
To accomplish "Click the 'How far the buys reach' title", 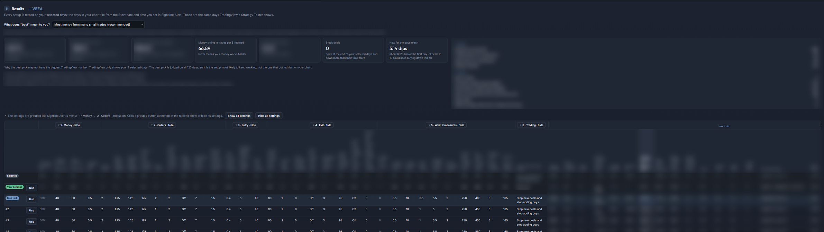I will click(404, 43).
